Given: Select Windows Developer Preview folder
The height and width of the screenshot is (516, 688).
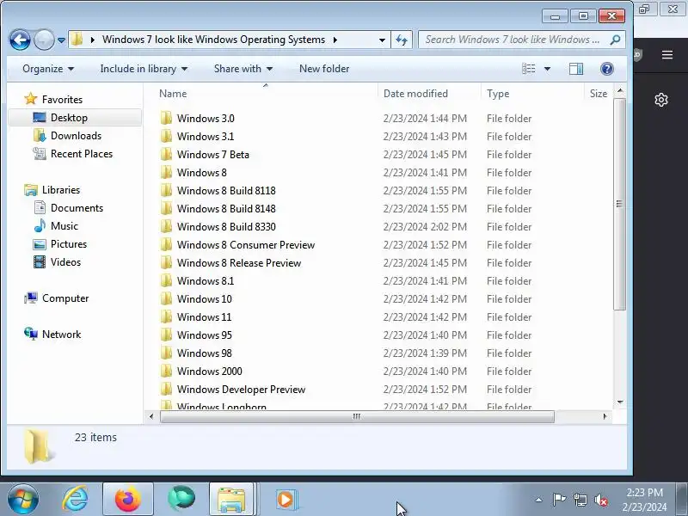Looking at the screenshot, I should pyautogui.click(x=241, y=390).
